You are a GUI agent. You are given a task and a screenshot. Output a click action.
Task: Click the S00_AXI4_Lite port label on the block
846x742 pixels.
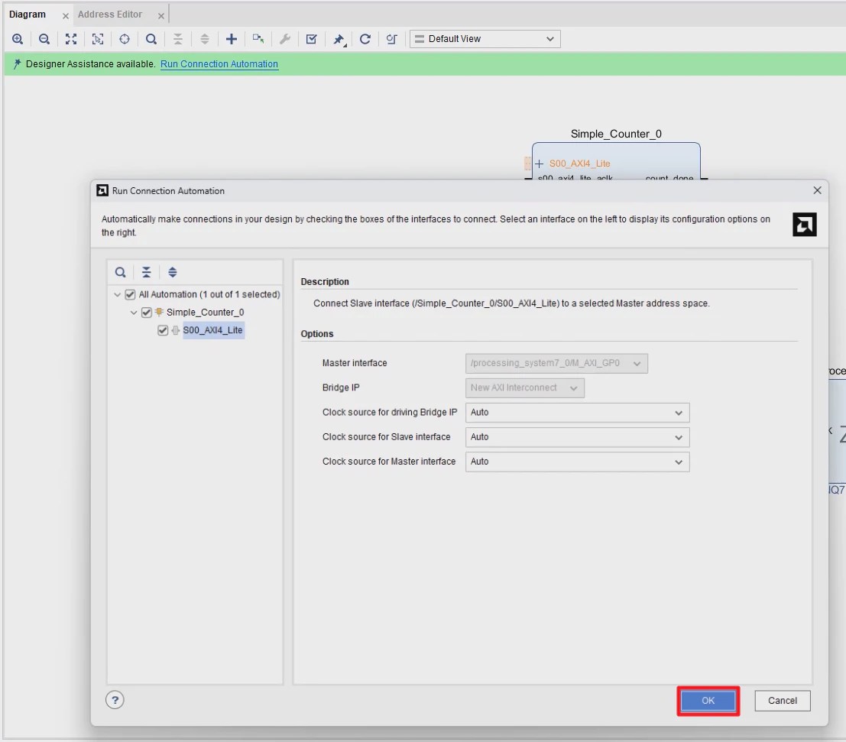pos(579,164)
